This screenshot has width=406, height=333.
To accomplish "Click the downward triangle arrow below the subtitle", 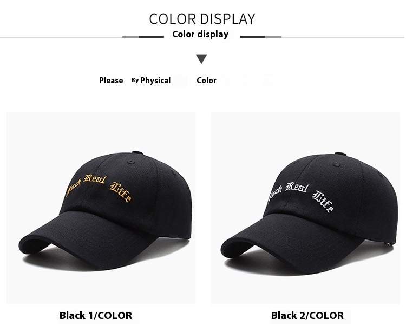I will point(201,59).
